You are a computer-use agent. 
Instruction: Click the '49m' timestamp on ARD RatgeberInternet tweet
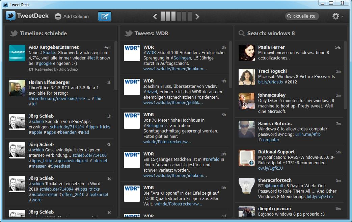[108, 47]
